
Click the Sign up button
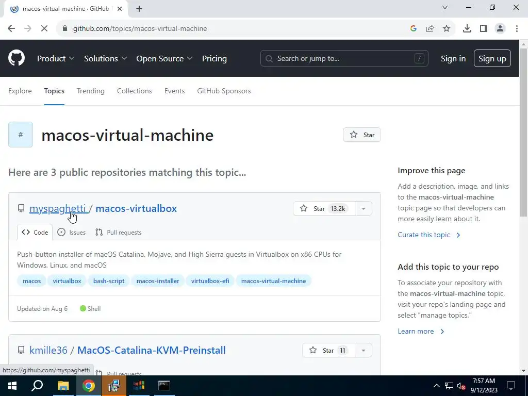[492, 59]
